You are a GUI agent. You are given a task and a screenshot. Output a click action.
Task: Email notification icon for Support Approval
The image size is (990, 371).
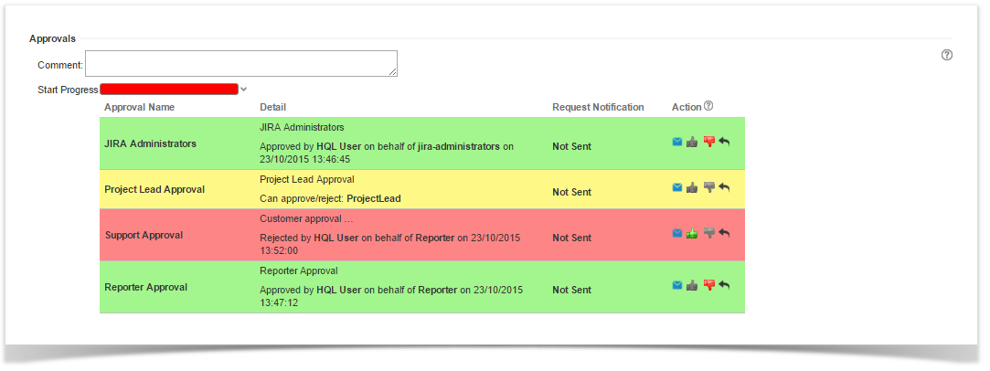coord(677,233)
